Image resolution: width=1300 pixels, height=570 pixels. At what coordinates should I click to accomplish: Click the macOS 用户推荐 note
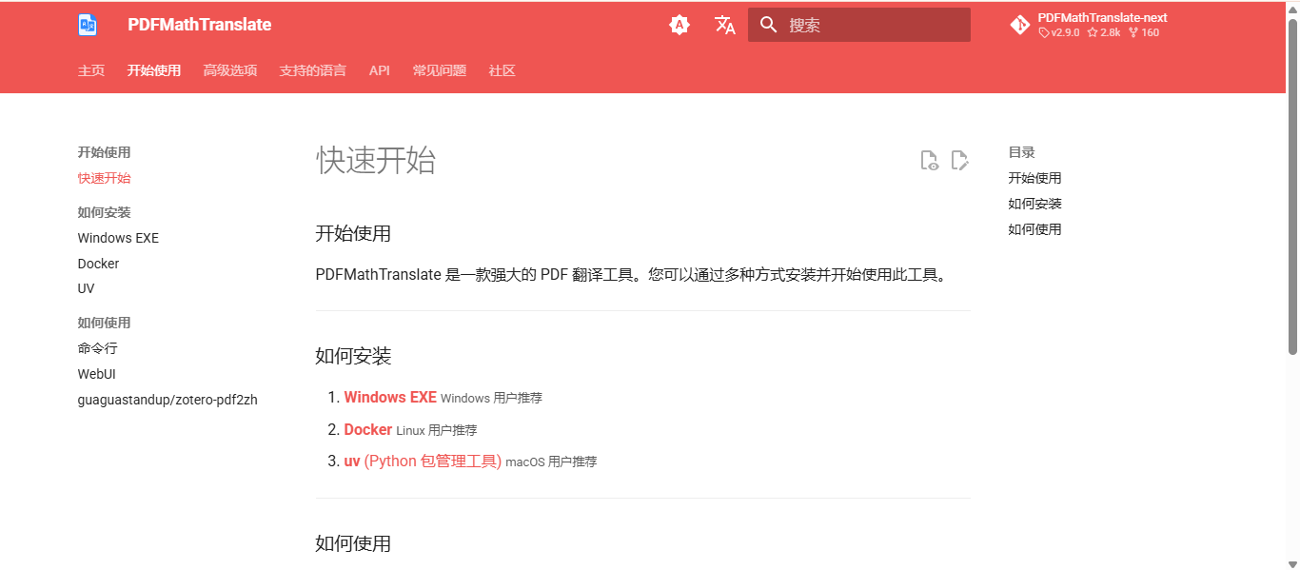(x=551, y=462)
